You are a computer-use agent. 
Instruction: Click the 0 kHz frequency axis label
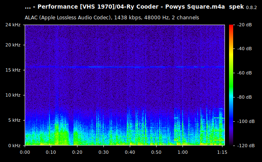(x=14, y=146)
